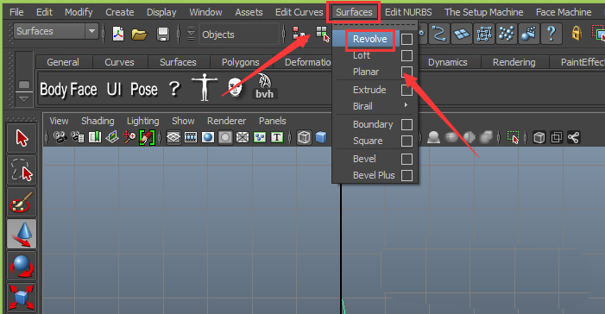Click the skull head shelf icon
This screenshot has height=314, width=605.
click(235, 88)
